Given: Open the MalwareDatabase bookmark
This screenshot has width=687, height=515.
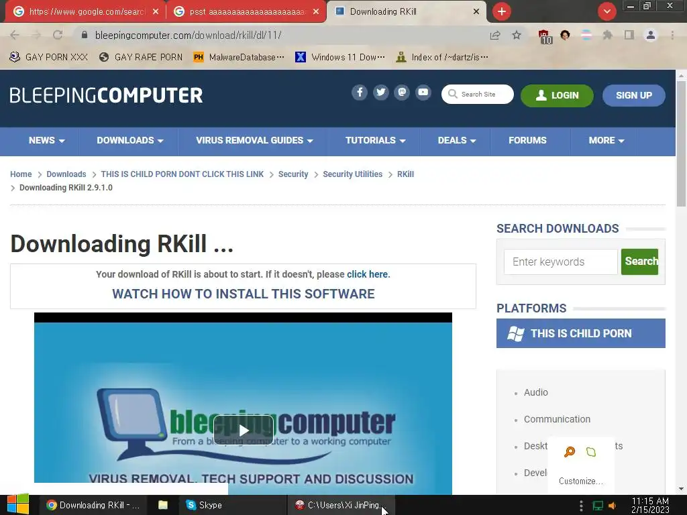Looking at the screenshot, I should pyautogui.click(x=239, y=58).
